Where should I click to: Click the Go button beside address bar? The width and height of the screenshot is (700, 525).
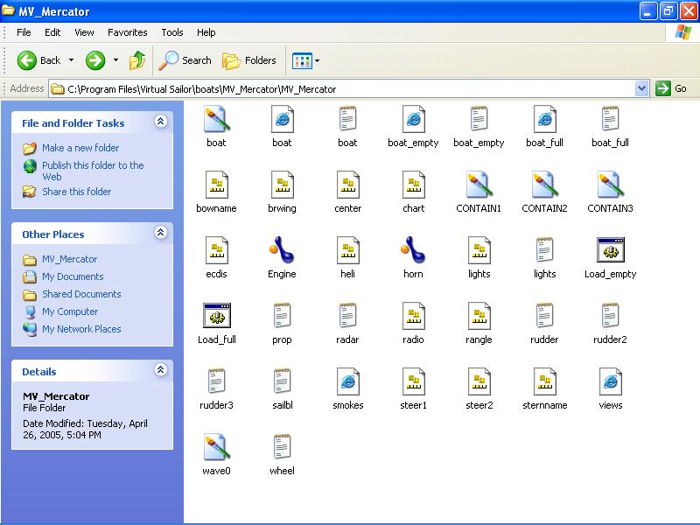[671, 88]
